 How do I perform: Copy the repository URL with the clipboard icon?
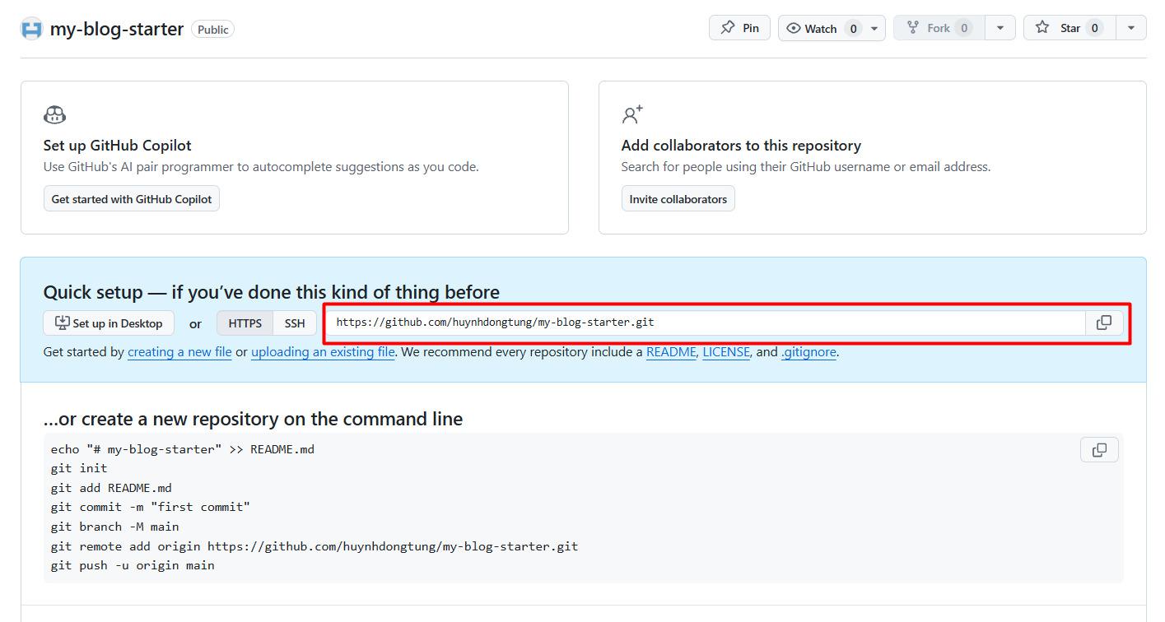point(1104,323)
